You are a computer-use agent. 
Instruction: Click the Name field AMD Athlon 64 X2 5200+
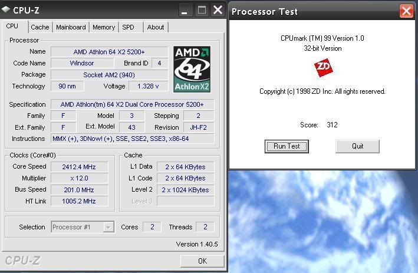point(109,52)
